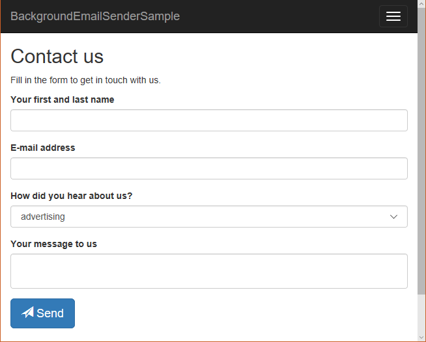426x342 pixels.
Task: Click the vertical scrollbar thumb
Action: pos(421,150)
